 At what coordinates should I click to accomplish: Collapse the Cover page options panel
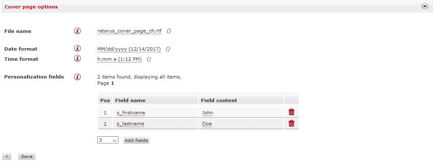[x=425, y=6]
